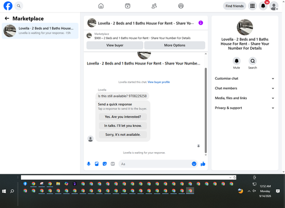Click the Find friends button
The height and width of the screenshot is (208, 285).
point(234,6)
